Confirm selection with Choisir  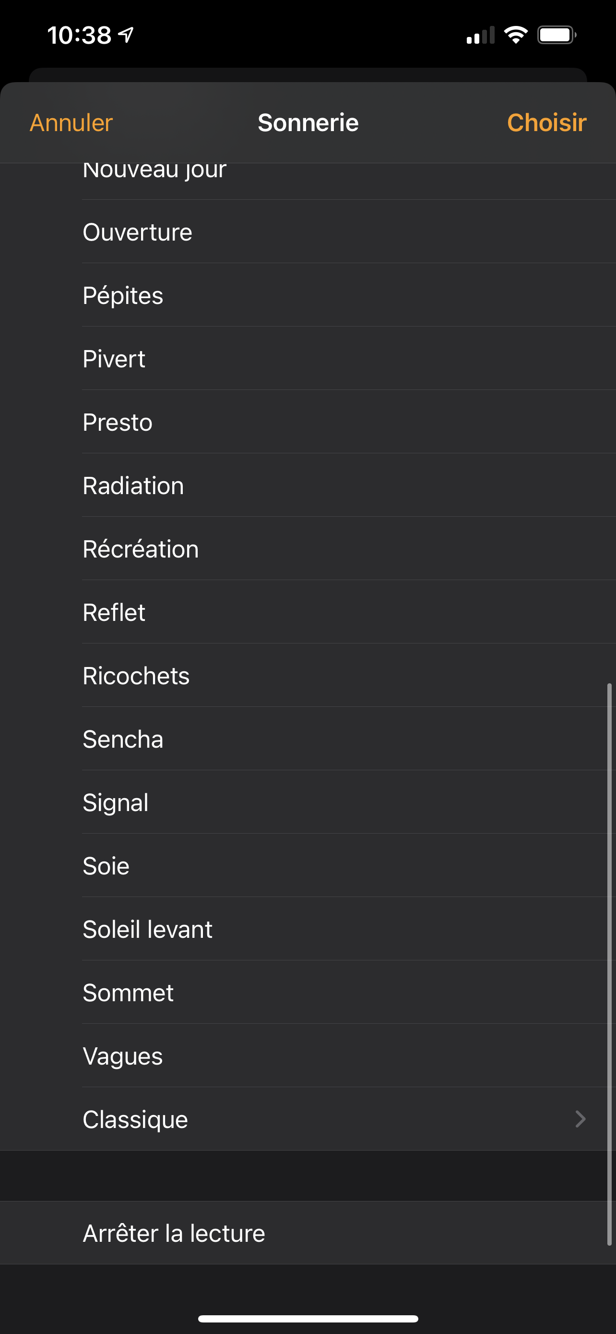point(546,123)
